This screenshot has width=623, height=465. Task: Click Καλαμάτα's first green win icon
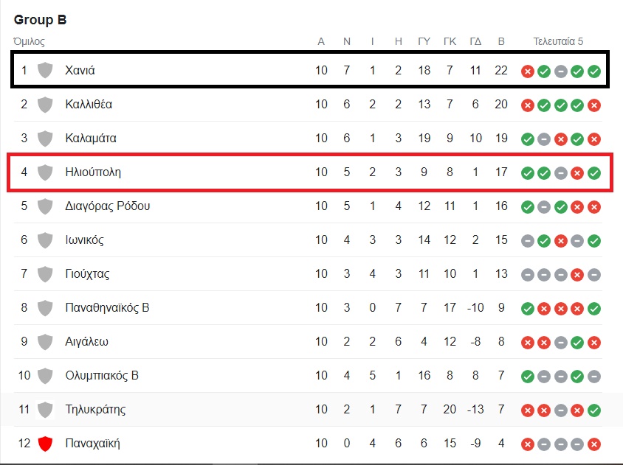coord(527,139)
